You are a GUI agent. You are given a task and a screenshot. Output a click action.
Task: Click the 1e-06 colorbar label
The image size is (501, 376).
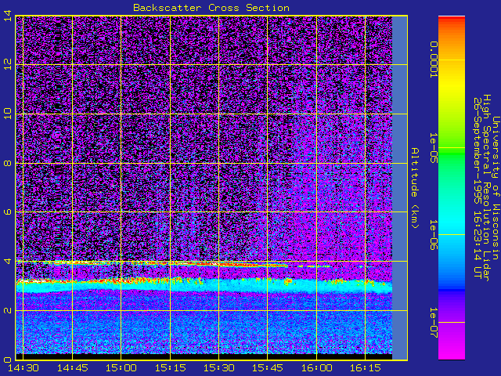(x=433, y=235)
